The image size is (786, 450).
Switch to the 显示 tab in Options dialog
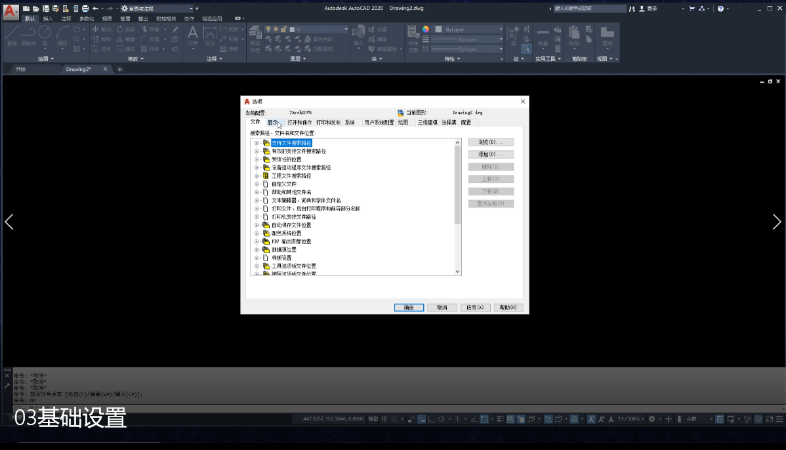pyautogui.click(x=273, y=122)
